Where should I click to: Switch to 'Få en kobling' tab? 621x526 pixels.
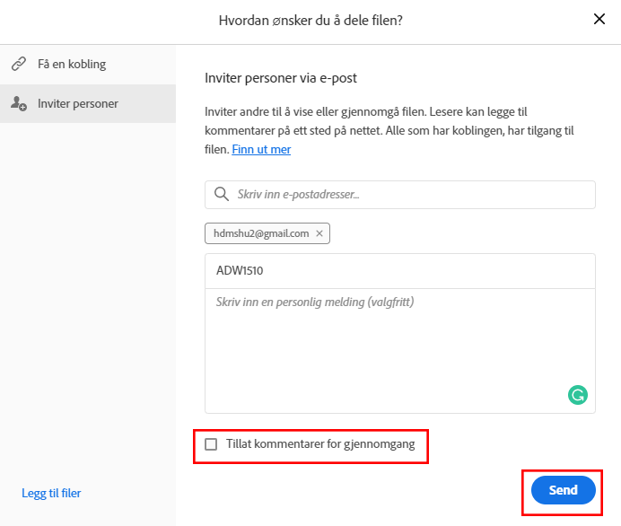(x=72, y=65)
